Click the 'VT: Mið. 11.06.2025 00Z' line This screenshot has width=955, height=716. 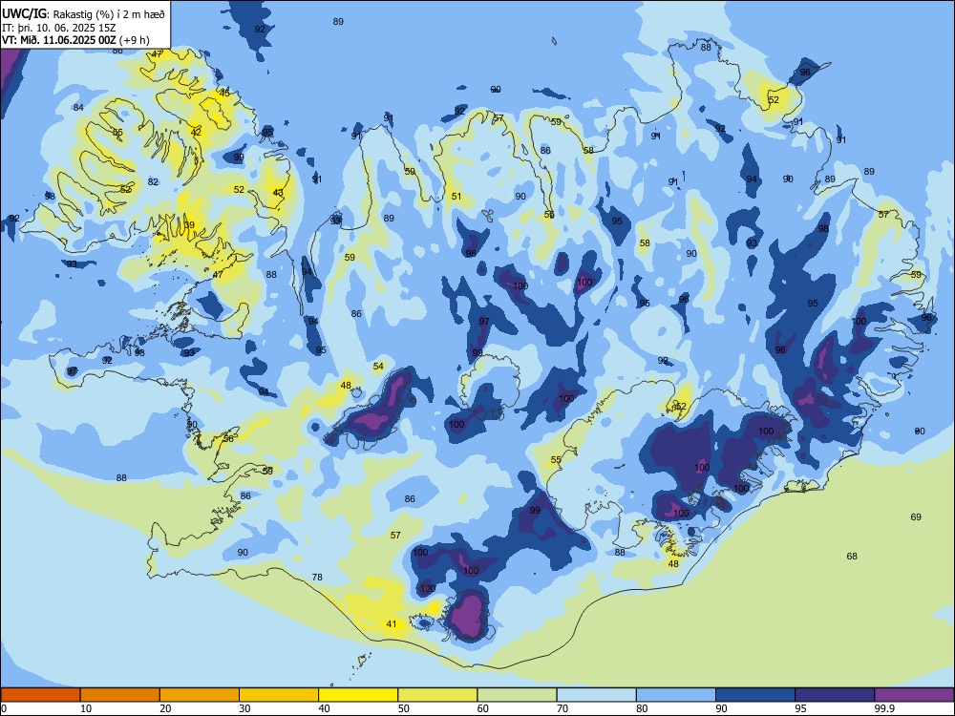[x=59, y=40]
